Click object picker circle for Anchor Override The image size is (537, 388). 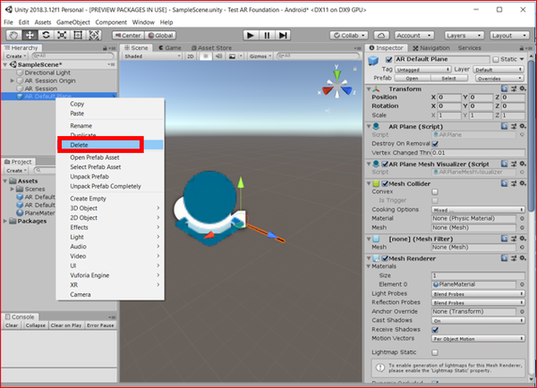522,311
